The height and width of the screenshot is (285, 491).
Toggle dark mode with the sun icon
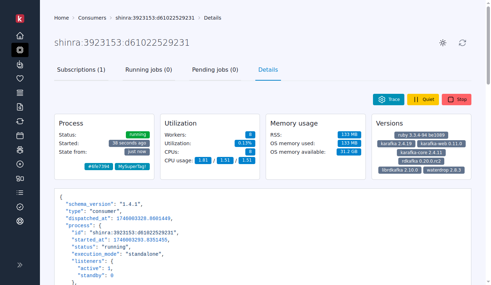point(443,43)
